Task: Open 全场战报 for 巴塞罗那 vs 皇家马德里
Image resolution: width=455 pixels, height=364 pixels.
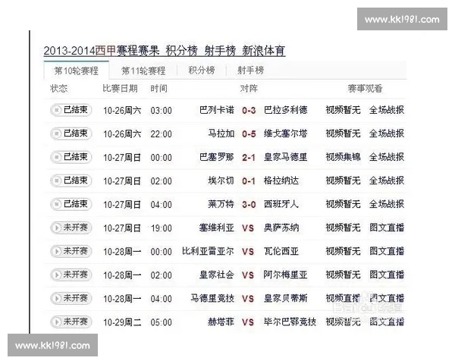Action: click(387, 157)
